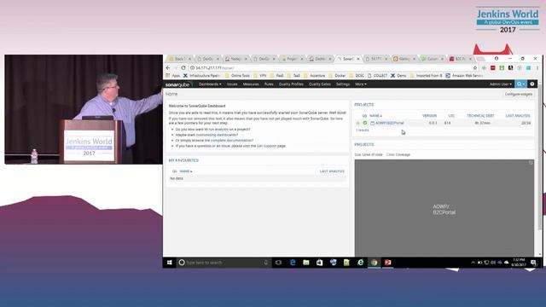The width and height of the screenshot is (546, 307).
Task: Click the green quality gate status icon
Action: (x=364, y=123)
